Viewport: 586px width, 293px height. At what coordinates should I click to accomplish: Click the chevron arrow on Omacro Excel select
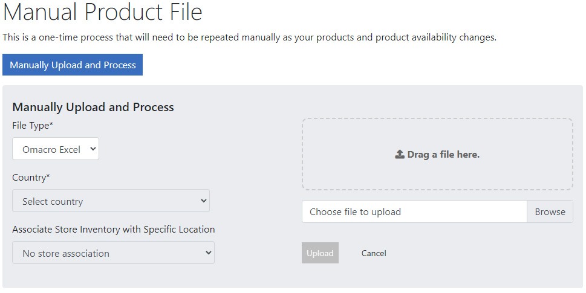pyautogui.click(x=93, y=149)
